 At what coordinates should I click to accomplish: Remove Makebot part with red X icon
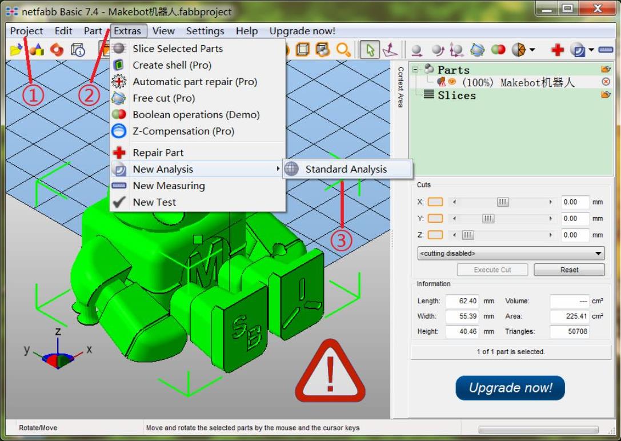(606, 82)
